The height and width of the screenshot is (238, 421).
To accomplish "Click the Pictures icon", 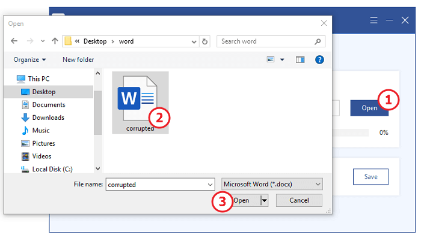I will [25, 143].
